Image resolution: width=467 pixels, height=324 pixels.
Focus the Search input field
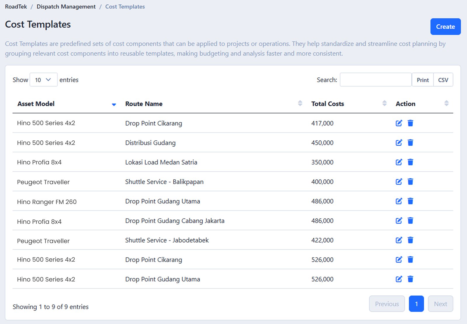(x=375, y=80)
